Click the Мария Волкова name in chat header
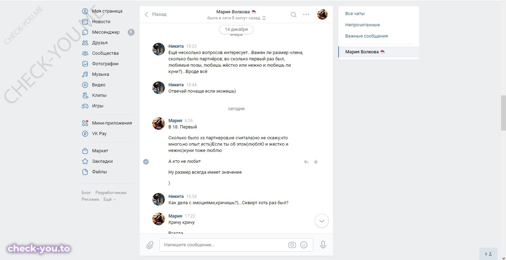The image size is (506, 260). (233, 12)
